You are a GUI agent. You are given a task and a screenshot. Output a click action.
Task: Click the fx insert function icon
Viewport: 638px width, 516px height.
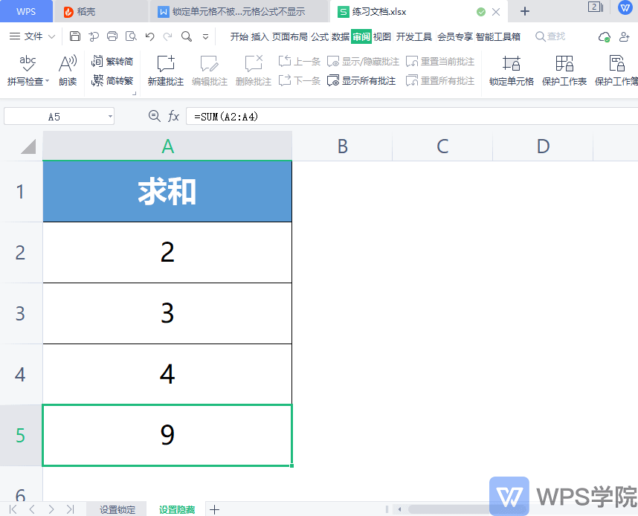[x=173, y=117]
